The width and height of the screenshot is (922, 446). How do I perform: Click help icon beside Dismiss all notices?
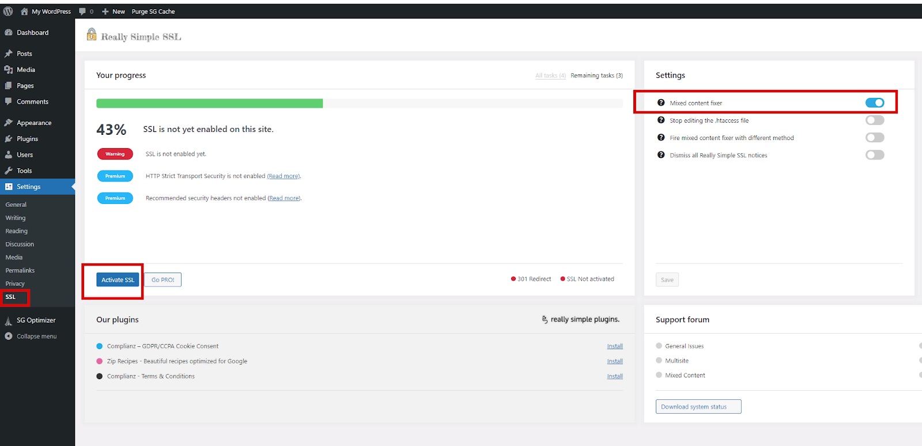(x=661, y=154)
